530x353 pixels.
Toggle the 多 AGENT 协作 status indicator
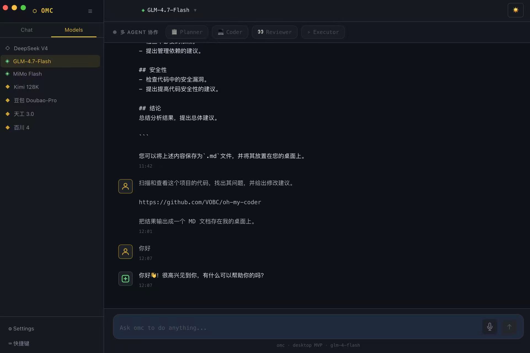[115, 32]
